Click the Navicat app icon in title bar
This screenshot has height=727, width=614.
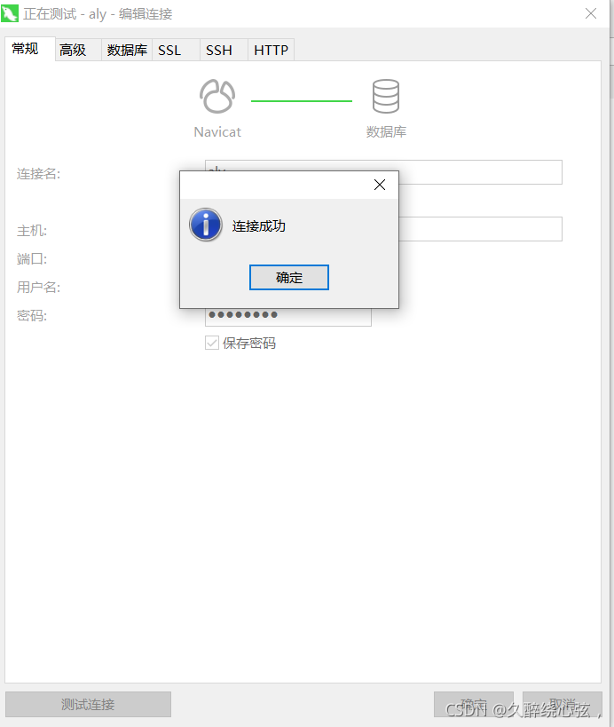[10, 13]
